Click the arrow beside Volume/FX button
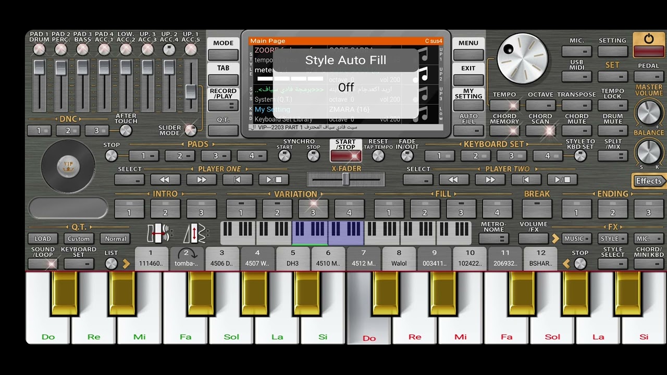 555,239
